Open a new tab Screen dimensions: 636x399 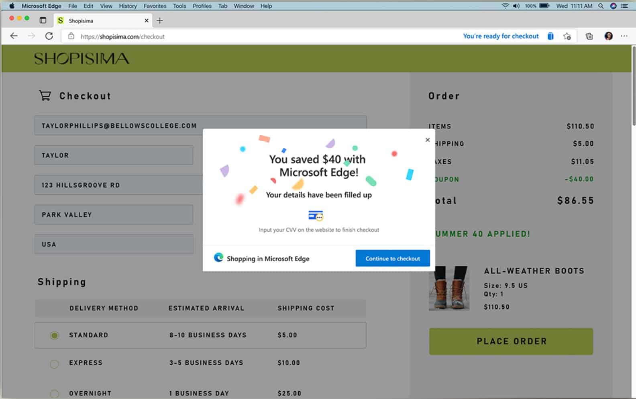160,20
